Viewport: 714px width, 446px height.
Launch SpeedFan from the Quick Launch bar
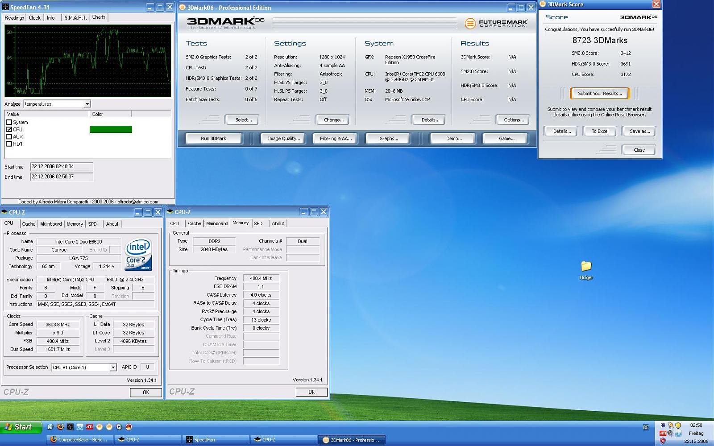pyautogui.click(x=70, y=427)
